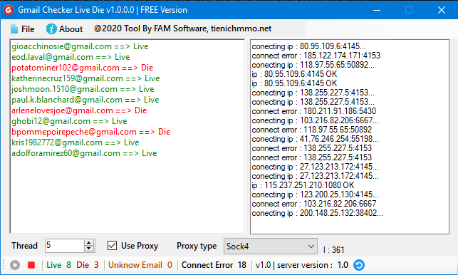
Task: Click log line 'conecting ip : 118.97.55.65:50892...'
Action: 313,65
